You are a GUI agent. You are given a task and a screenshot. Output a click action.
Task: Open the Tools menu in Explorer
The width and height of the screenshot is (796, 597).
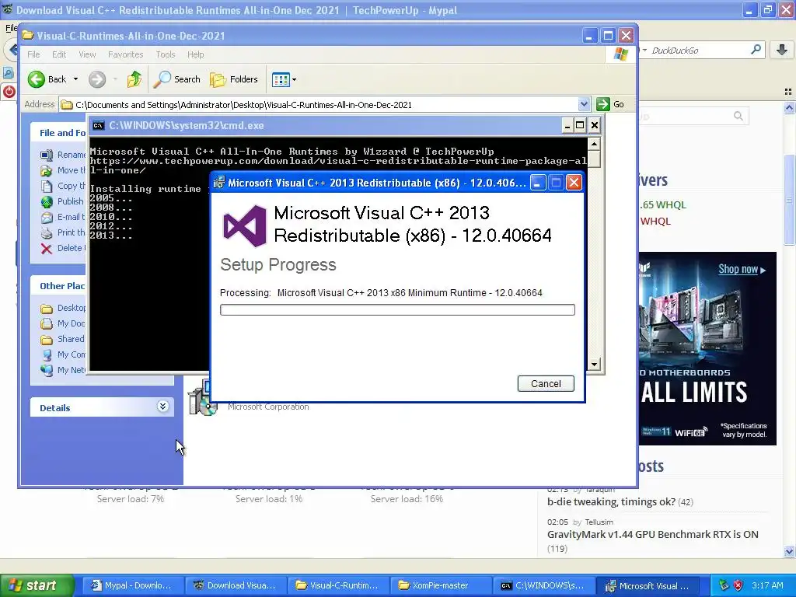click(x=166, y=54)
